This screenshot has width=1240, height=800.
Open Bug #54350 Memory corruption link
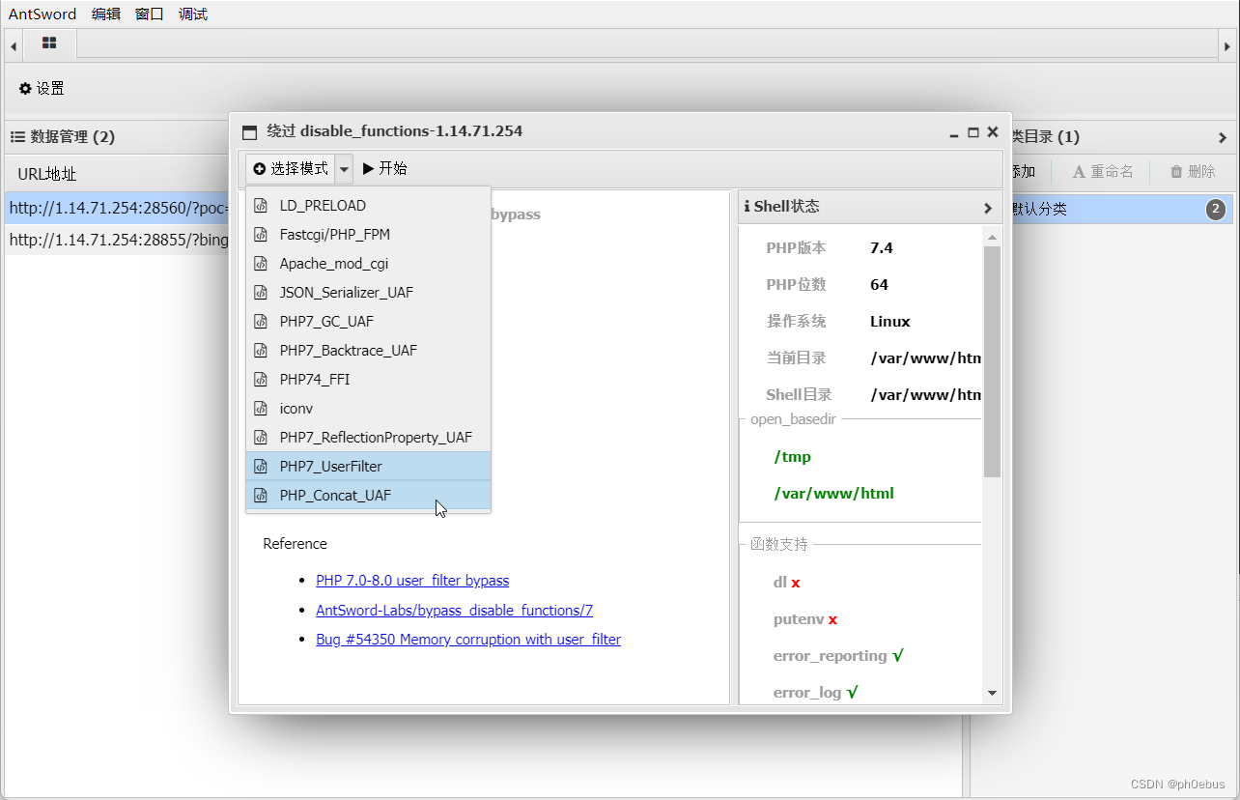click(x=468, y=640)
